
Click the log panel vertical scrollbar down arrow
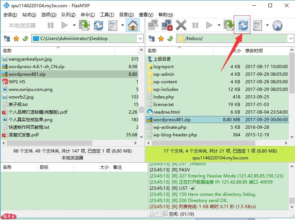pyautogui.click(x=292, y=207)
